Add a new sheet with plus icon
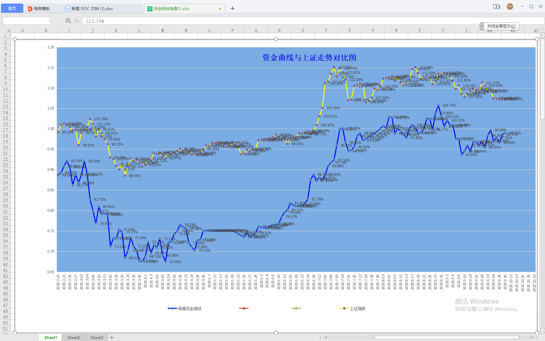The image size is (545, 341). (x=112, y=337)
